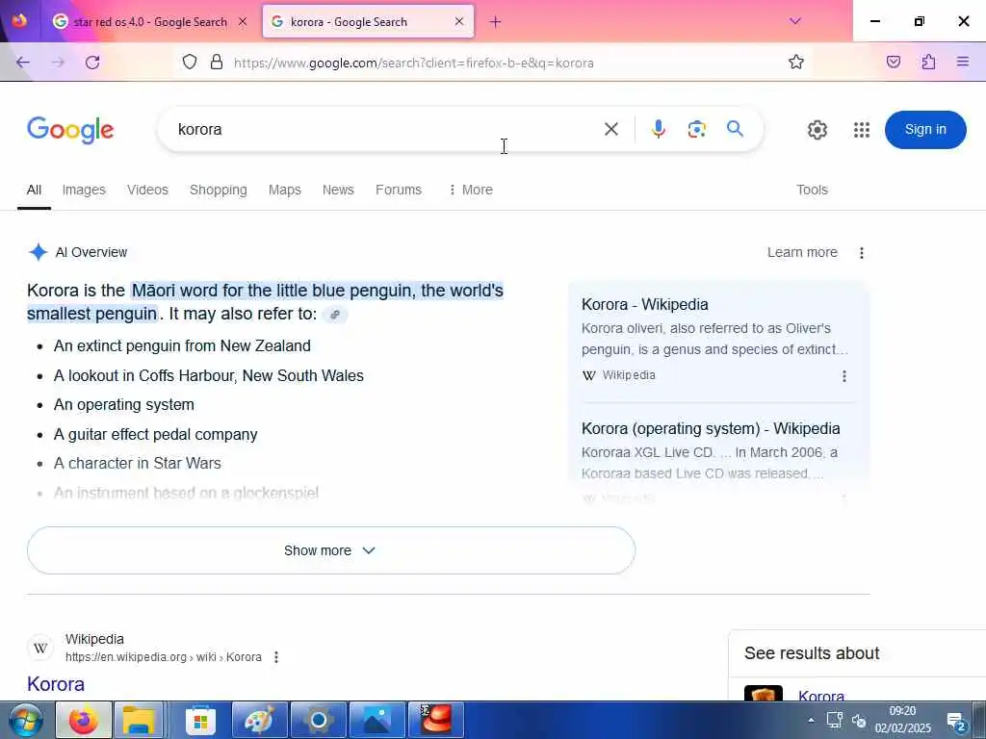986x739 pixels.
Task: Open Korora in See results about
Action: click(820, 695)
